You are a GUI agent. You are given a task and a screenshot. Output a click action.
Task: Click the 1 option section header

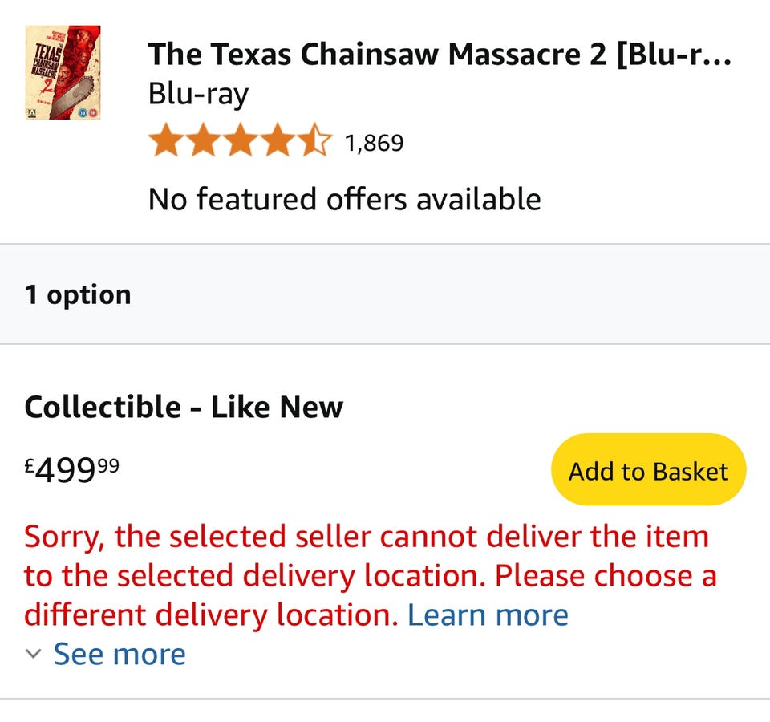click(x=78, y=294)
